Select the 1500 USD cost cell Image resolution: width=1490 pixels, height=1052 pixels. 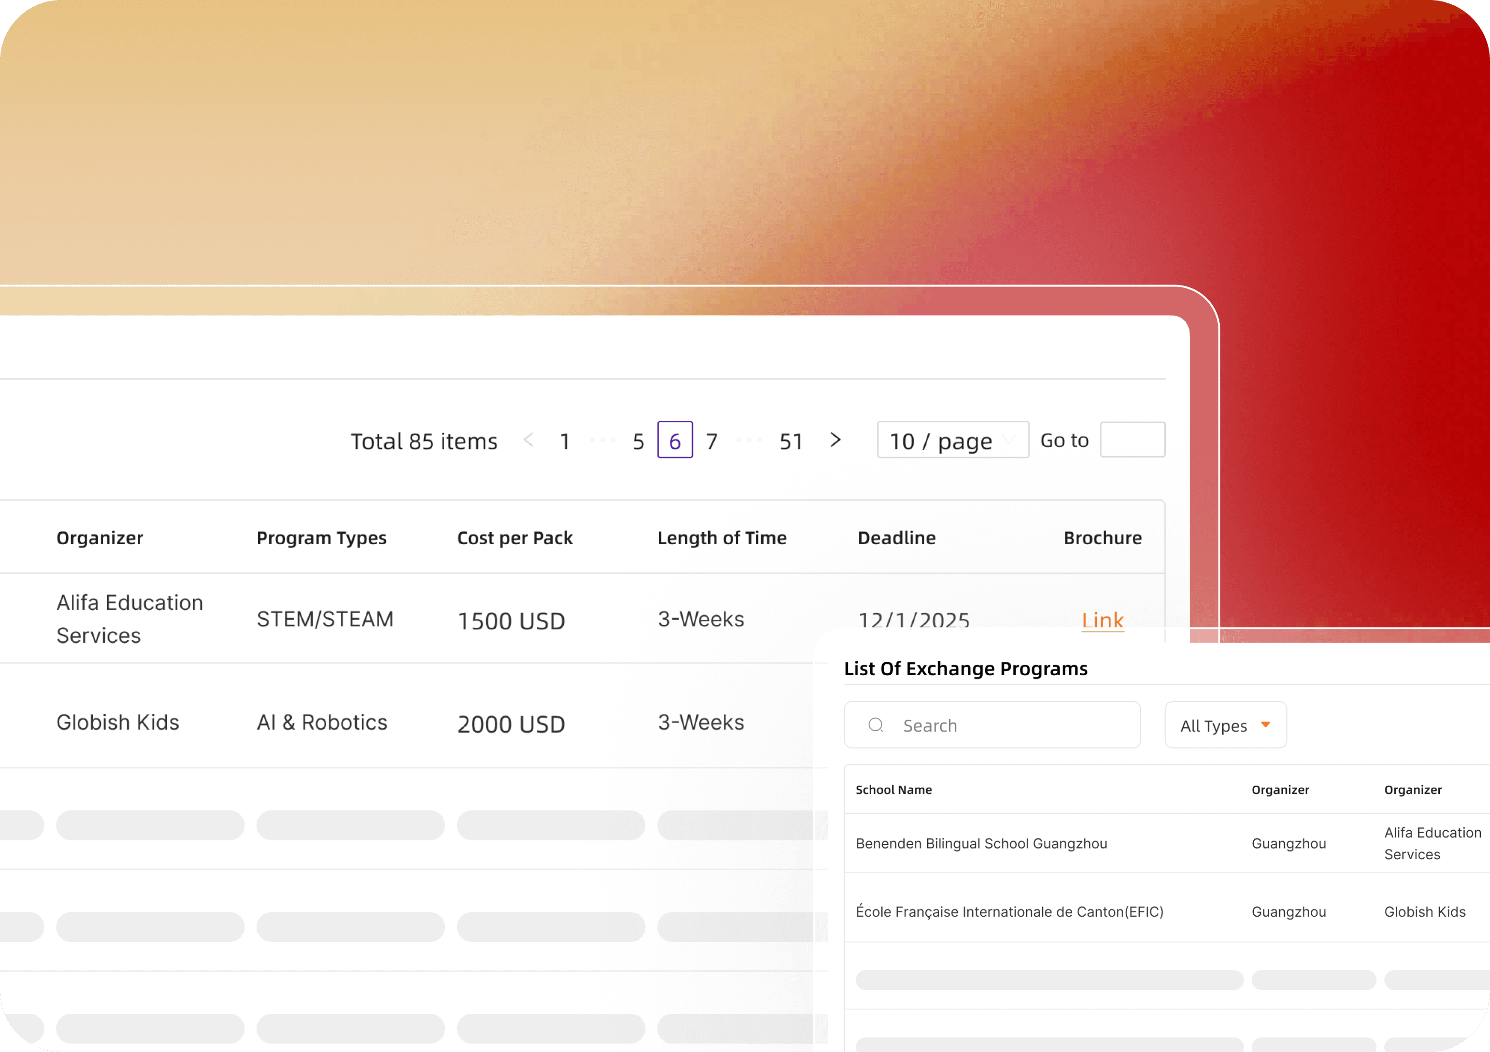tap(511, 621)
